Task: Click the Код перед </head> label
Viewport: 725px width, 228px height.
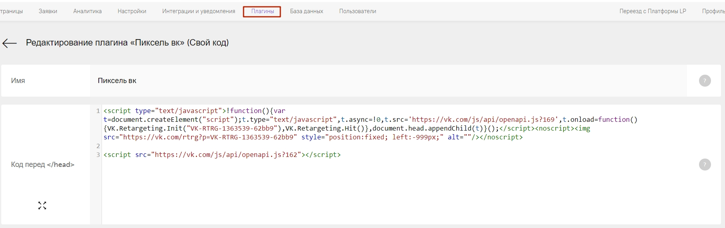Action: coord(43,165)
